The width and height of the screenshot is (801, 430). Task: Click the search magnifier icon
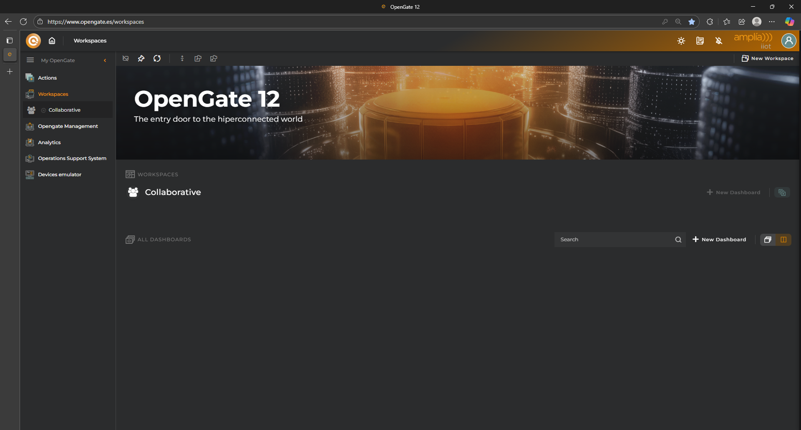point(678,240)
